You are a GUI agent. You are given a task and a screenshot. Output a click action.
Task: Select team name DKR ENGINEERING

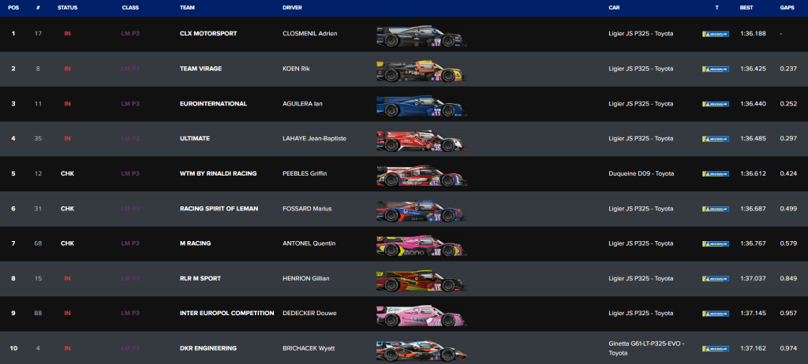click(208, 348)
